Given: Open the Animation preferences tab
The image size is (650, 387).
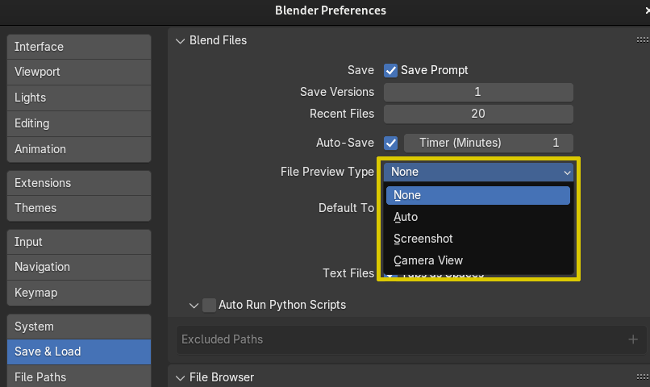Looking at the screenshot, I should point(79,149).
